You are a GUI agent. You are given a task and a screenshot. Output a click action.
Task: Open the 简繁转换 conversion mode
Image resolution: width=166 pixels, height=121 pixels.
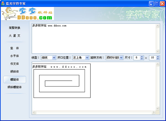point(14,28)
